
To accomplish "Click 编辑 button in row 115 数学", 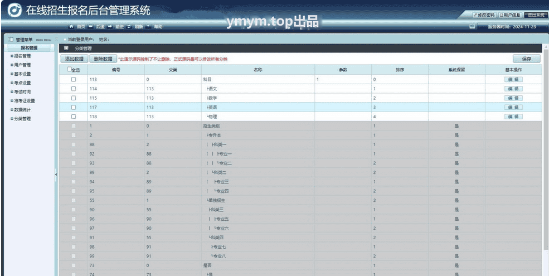I will pyautogui.click(x=513, y=98).
